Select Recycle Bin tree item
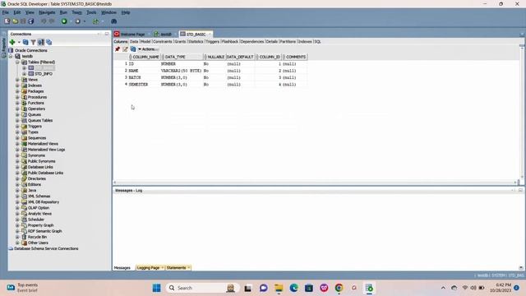The image size is (526, 296). click(x=37, y=238)
